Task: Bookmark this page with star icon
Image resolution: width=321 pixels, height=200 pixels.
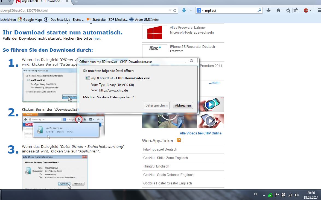Action: pos(288,10)
